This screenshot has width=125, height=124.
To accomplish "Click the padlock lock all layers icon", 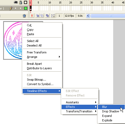I will [21, 2].
